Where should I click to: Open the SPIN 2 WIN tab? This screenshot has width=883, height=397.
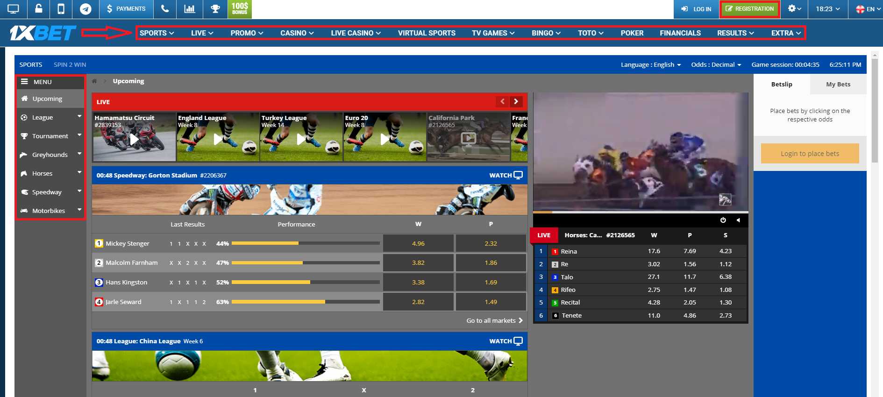[x=70, y=64]
